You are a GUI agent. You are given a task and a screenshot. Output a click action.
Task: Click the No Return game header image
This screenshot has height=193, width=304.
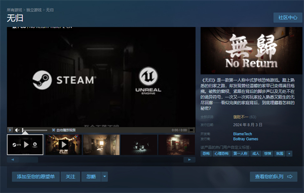coord(251,51)
